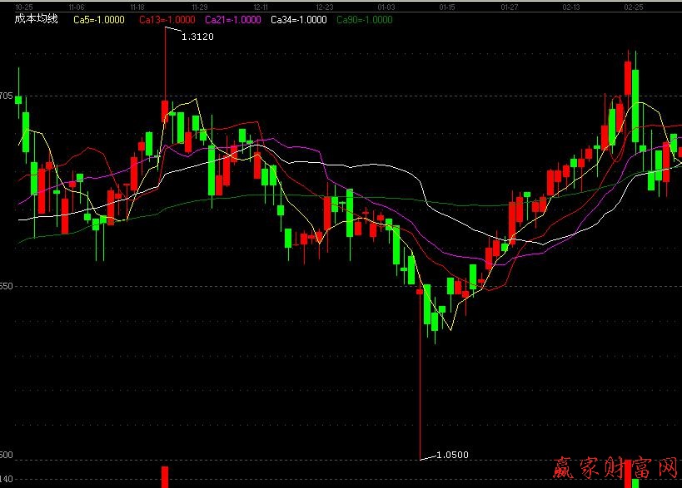Screen dimensions: 682x488
Task: Select the magenta Ca21=-1.0000 legend label
Action: point(232,19)
